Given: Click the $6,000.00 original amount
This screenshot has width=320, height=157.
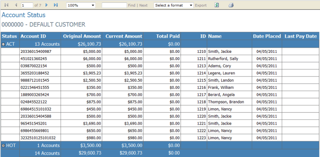Looking at the screenshot, I should click(x=92, y=58).
